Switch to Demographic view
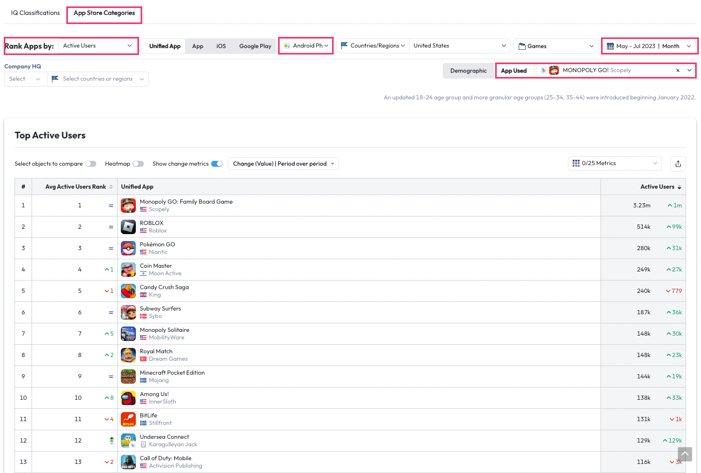The height and width of the screenshot is (473, 701). tap(468, 71)
